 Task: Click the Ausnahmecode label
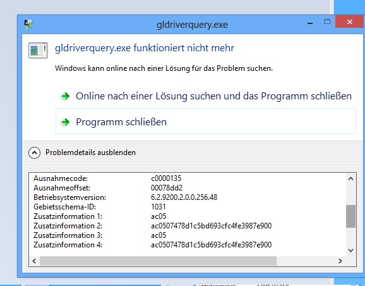pyautogui.click(x=61, y=178)
